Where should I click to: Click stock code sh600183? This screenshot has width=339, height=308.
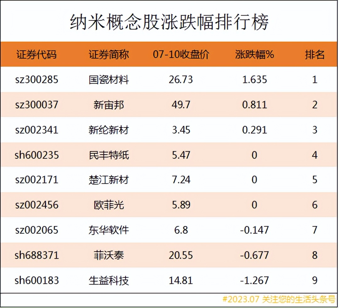(x=36, y=280)
